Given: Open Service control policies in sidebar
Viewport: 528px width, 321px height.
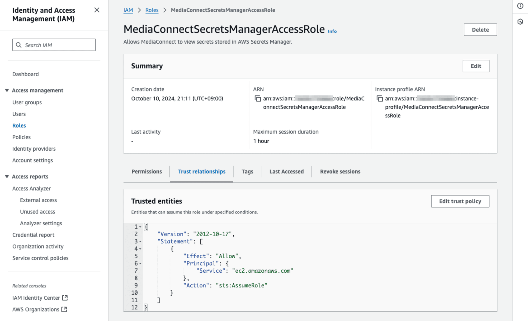Looking at the screenshot, I should tap(40, 258).
